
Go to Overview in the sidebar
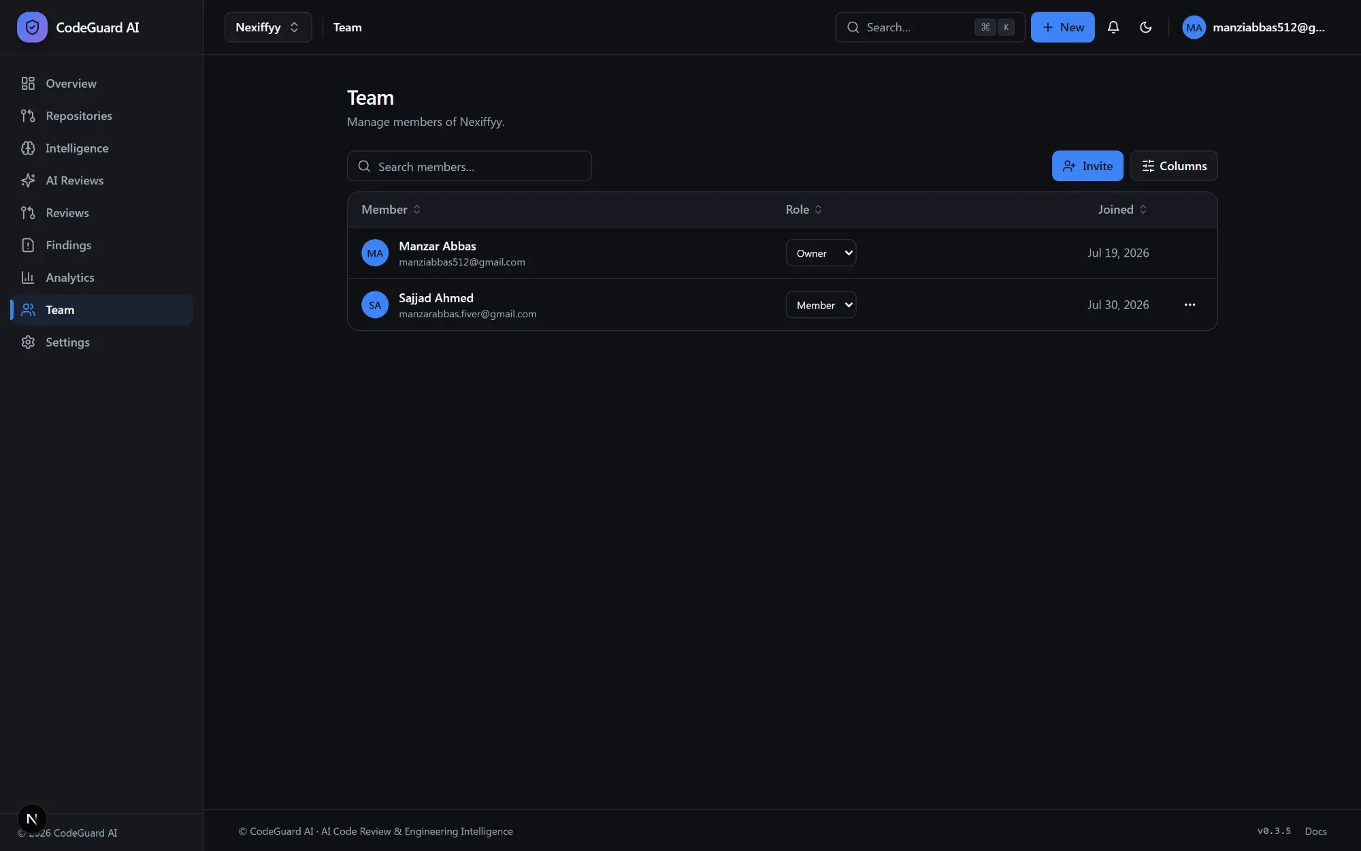coord(102,83)
